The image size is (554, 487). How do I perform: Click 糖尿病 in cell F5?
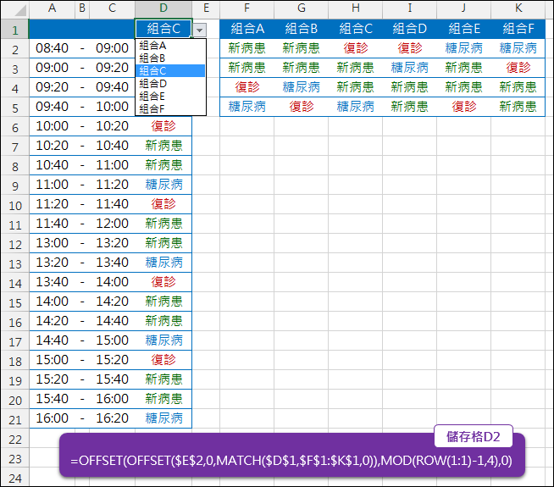247,107
